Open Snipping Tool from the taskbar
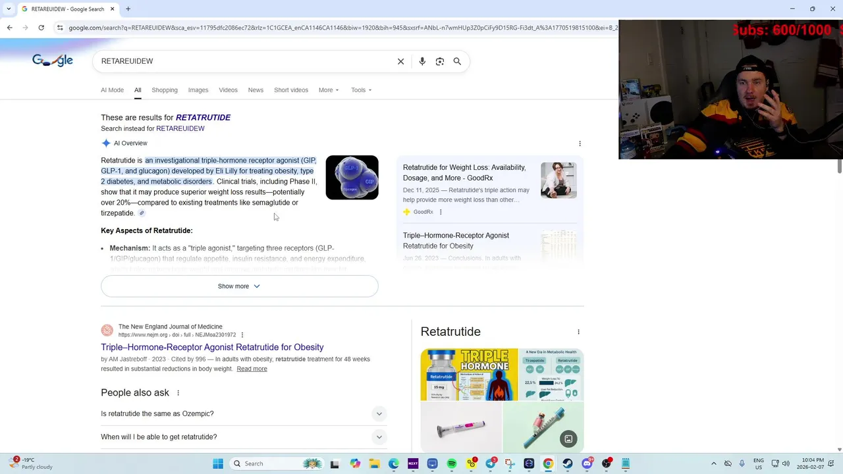The height and width of the screenshot is (474, 843). 510,463
